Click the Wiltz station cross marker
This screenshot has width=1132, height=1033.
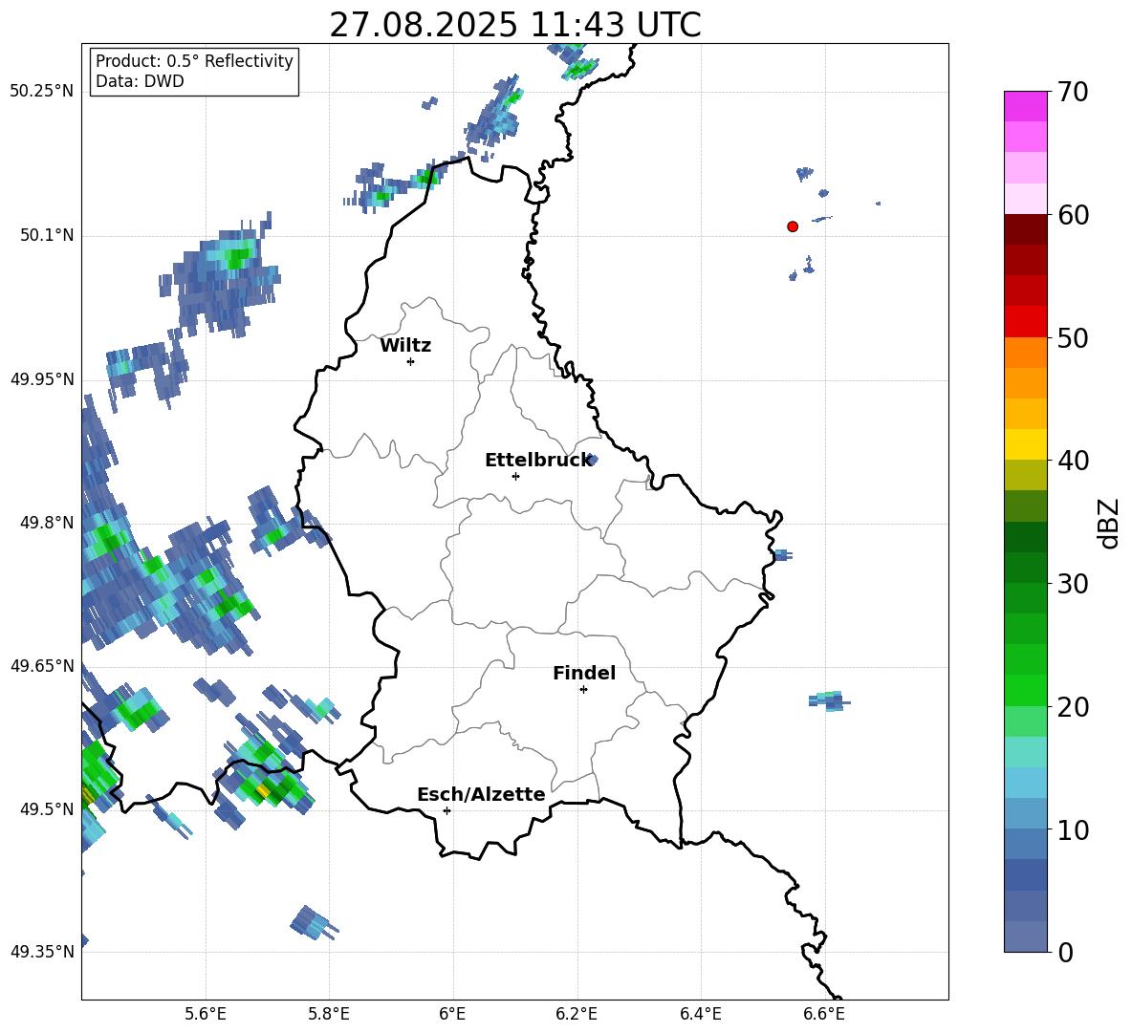click(x=410, y=361)
